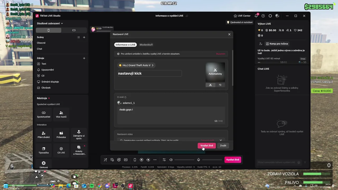Open the media music tool in toolbar
The height and width of the screenshot is (190, 338).
click(112, 160)
